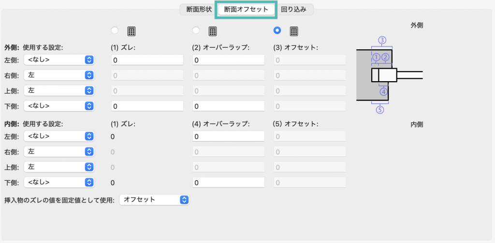Screen dimensions: 495x243
Task: Expand the 挿入物のズレ fixed value dropdown
Action: pyautogui.click(x=154, y=200)
